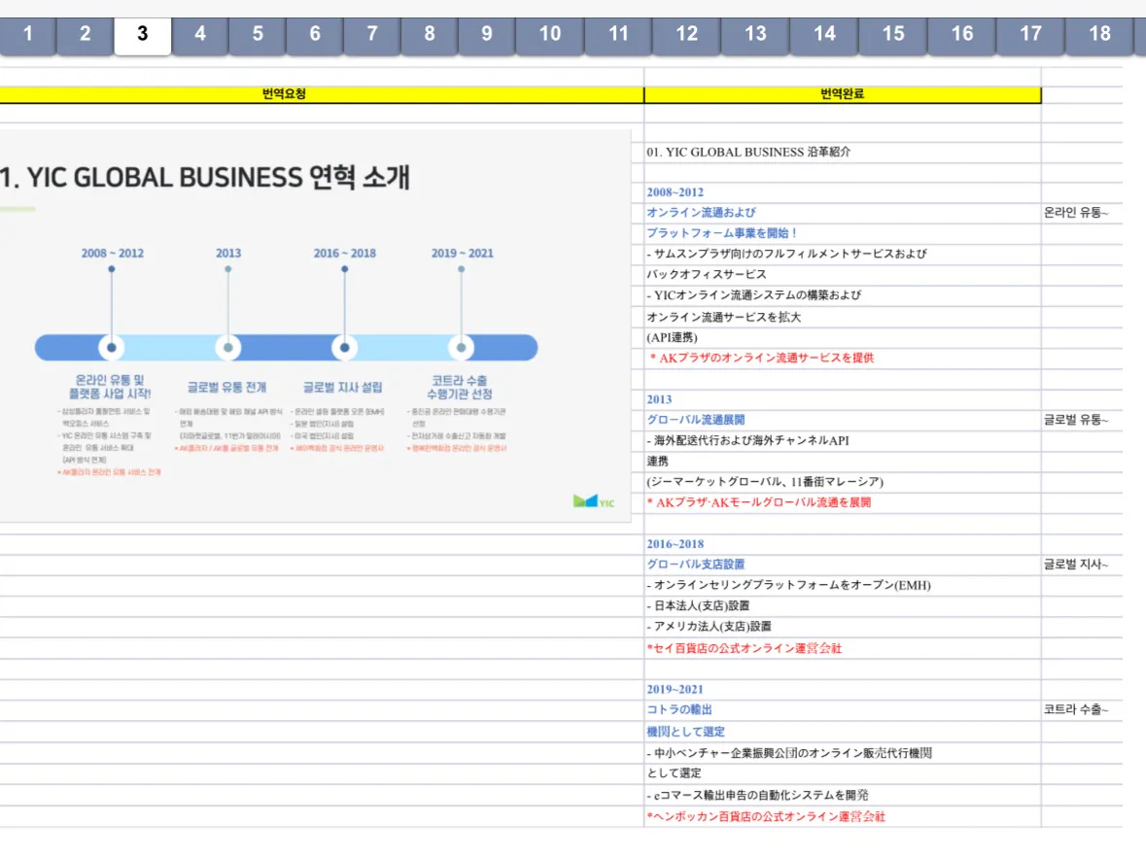The image size is (1146, 855).
Task: Go to tab number 7
Action: point(372,35)
